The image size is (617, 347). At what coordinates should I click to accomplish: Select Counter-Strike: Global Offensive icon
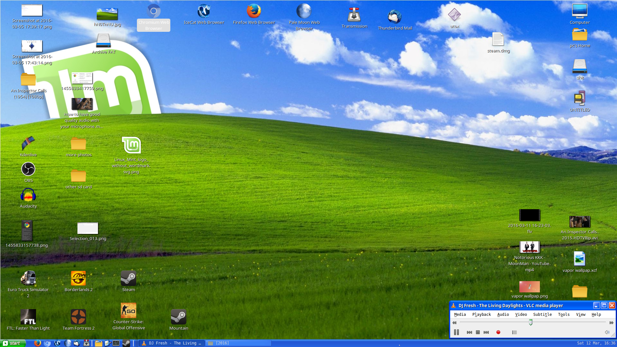pos(129,311)
